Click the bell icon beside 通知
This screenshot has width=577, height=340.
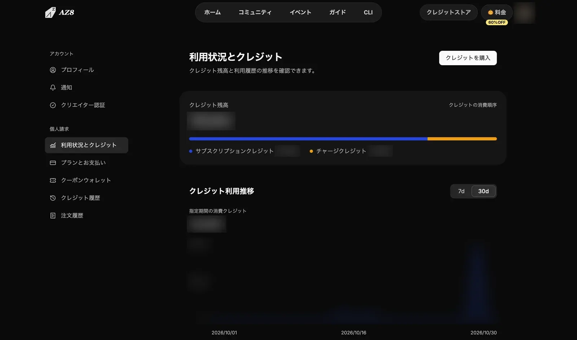[53, 88]
